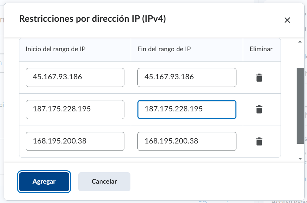Click the start IP field with 168.195.200.38
This screenshot has height=203, width=307.
tap(75, 141)
